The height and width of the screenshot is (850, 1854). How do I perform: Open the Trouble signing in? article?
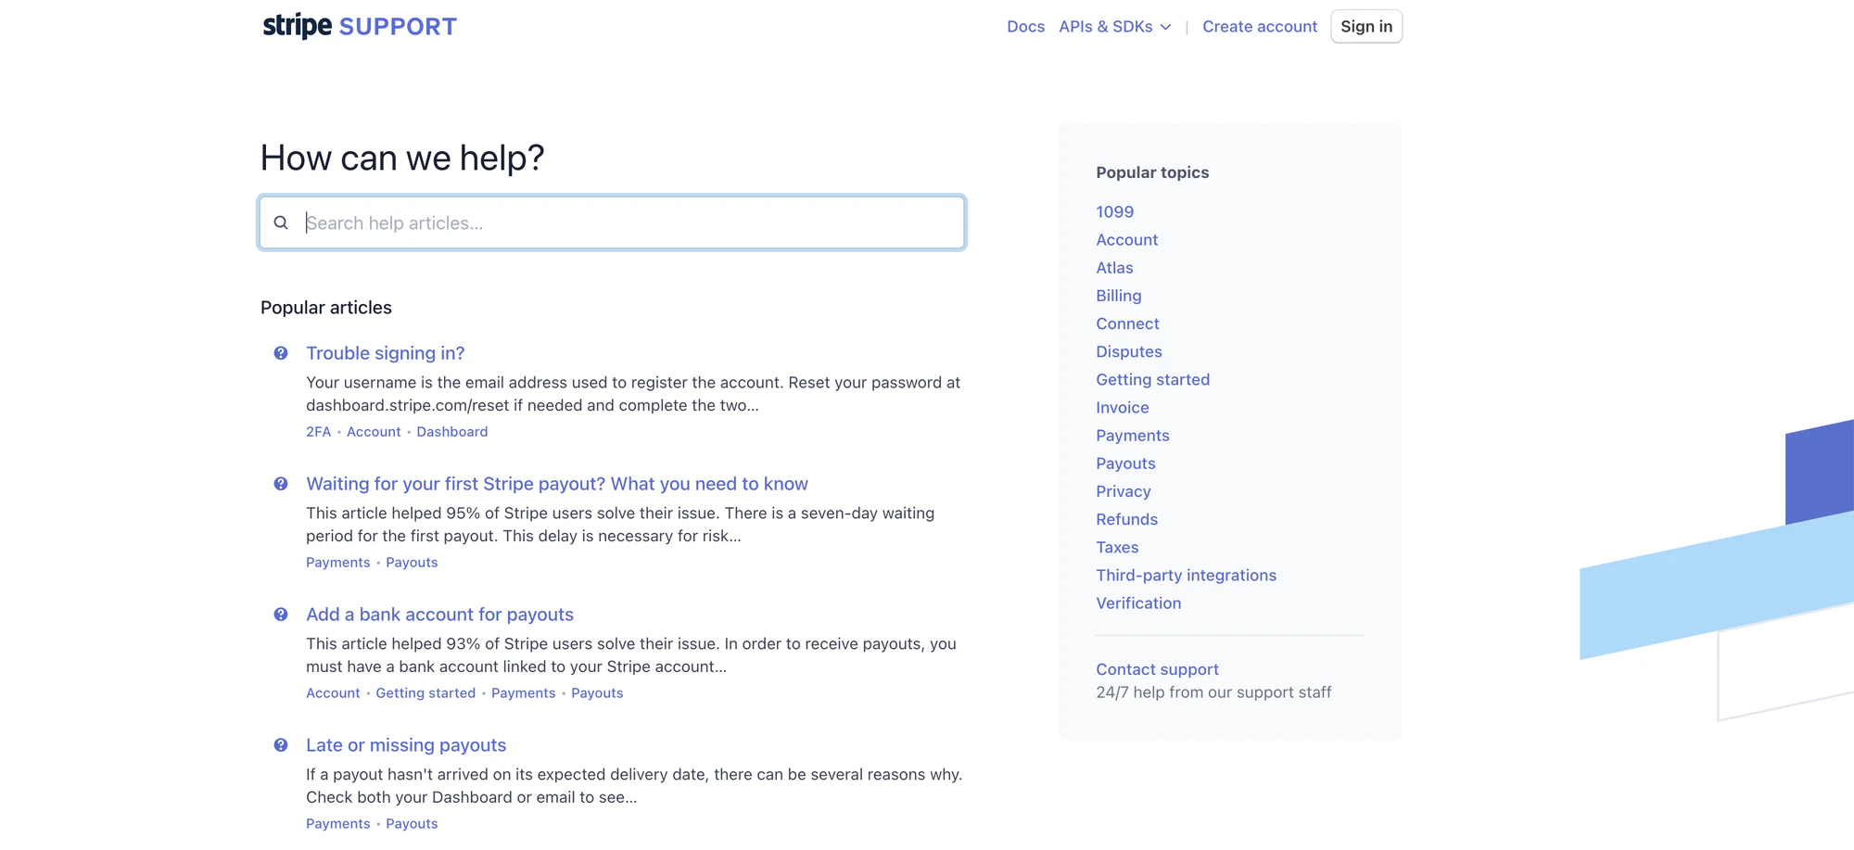tap(386, 353)
